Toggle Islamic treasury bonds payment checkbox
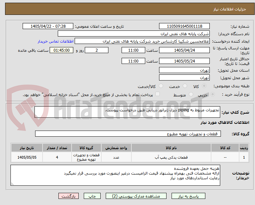Viewport: 255px width, 205px height. click(158, 94)
